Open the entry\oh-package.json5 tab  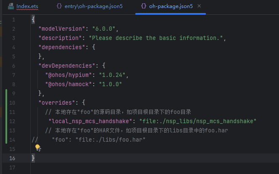pyautogui.click(x=93, y=7)
